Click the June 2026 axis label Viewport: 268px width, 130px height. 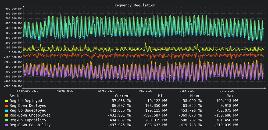[187, 91]
